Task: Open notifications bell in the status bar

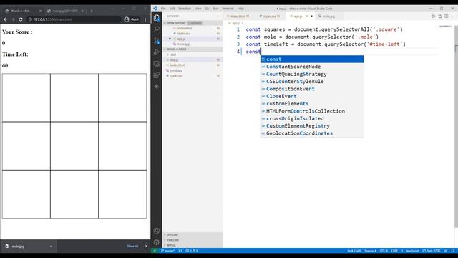Action: pos(453,251)
